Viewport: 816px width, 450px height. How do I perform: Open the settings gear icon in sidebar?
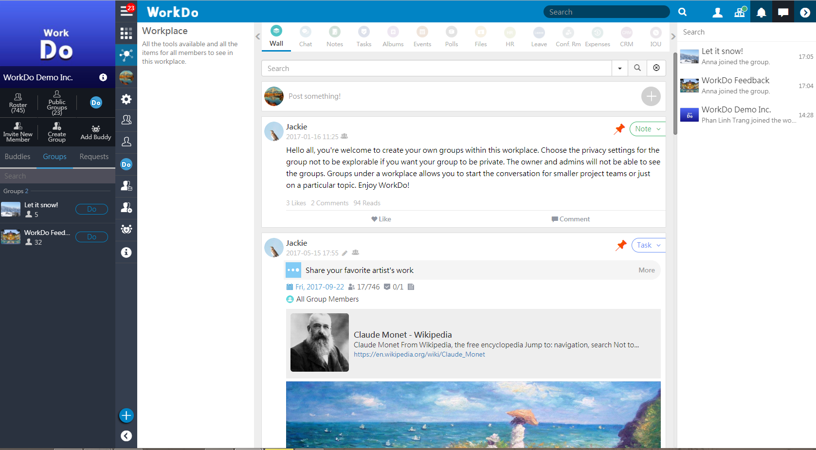127,99
